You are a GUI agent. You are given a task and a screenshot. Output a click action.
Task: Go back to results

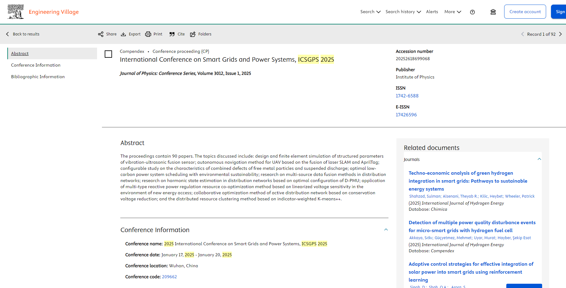pos(23,34)
